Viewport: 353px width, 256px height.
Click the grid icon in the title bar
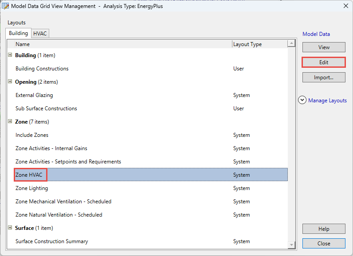(6, 6)
